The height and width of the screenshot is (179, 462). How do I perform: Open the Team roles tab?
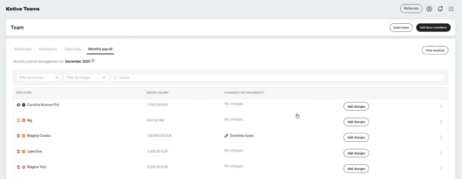[73, 49]
